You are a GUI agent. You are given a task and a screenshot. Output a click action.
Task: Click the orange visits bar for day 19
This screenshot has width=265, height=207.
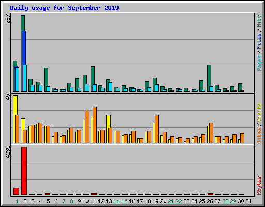[157, 129]
